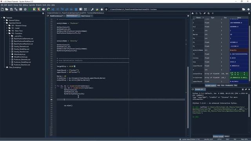Open the Source menu
Image resolution: width=251 pixels, height=141 pixels.
[x=16, y=5]
